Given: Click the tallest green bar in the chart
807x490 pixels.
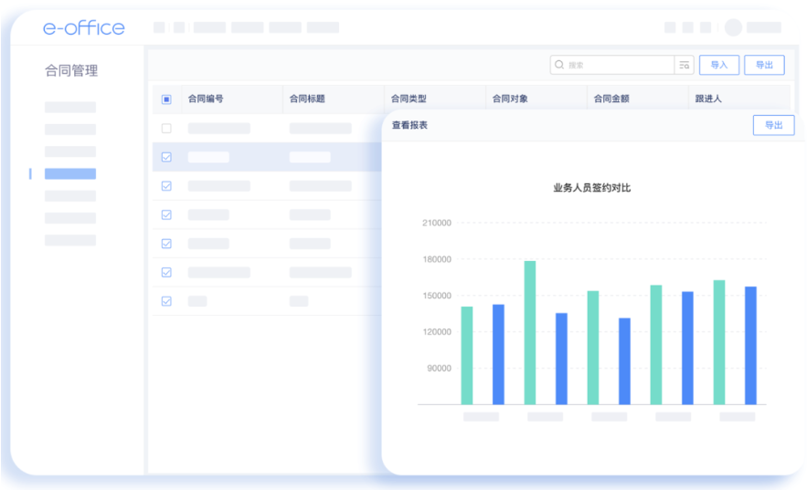Looking at the screenshot, I should point(529,333).
